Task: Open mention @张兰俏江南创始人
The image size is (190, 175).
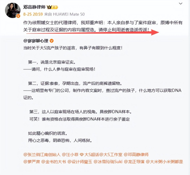Action: coord(42,155)
